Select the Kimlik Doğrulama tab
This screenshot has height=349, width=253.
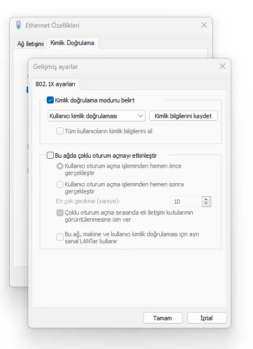coord(72,43)
